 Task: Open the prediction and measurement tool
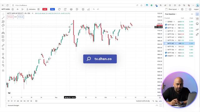coord(3,37)
